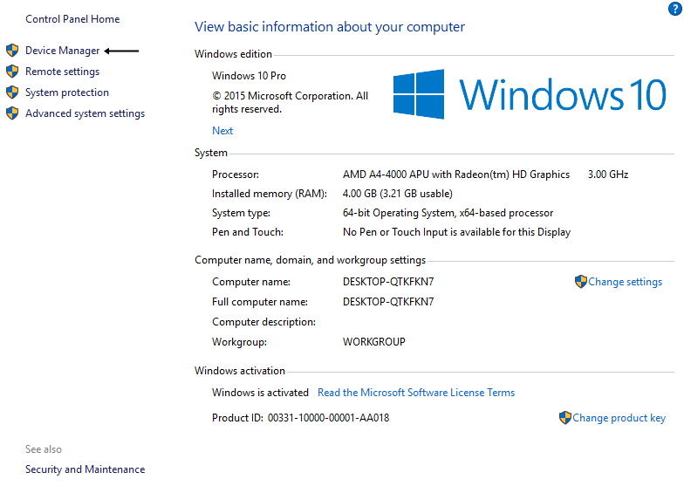Click Change settings for computer name

click(625, 282)
